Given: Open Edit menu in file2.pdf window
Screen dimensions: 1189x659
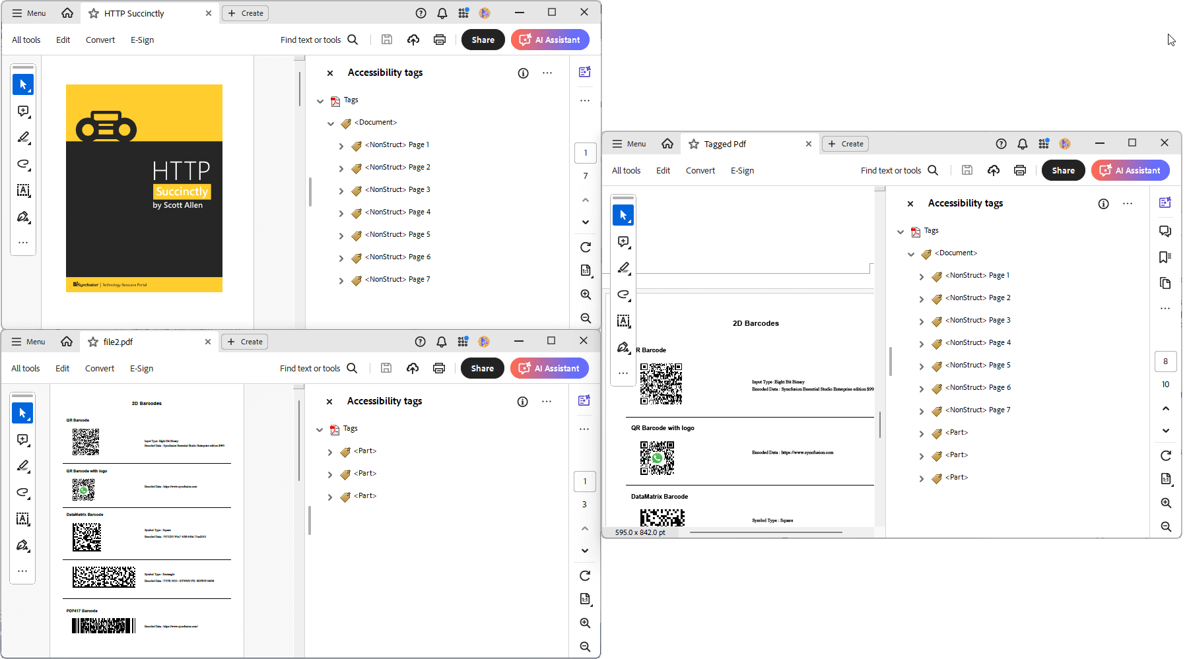Looking at the screenshot, I should pyautogui.click(x=63, y=368).
